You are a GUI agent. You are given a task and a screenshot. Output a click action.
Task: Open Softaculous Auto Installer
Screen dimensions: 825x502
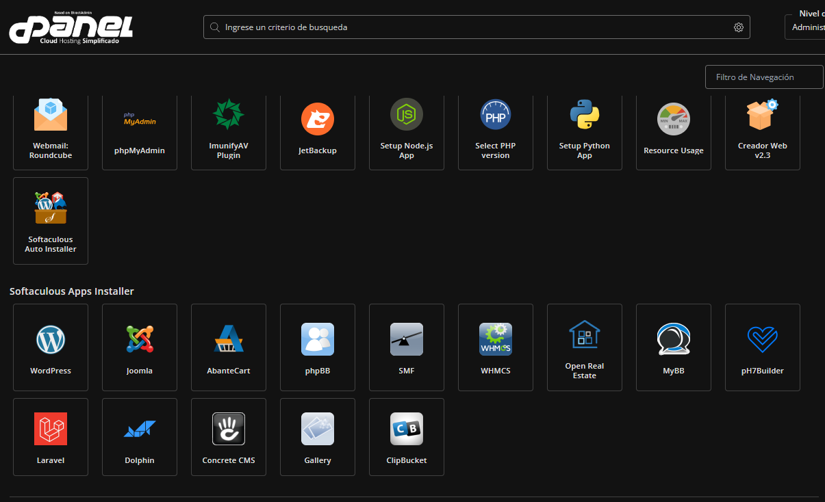50,219
